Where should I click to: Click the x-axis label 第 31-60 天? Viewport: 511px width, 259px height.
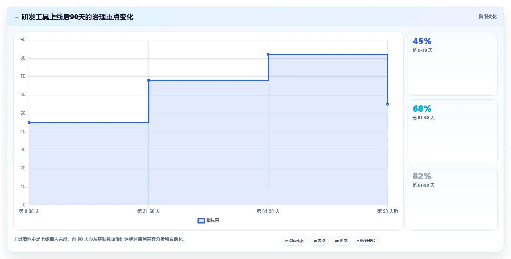148,211
